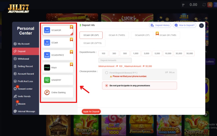Viewport: 217px width, 136px height.
Task: Click Apply for Deposit button
Action: click(91, 112)
